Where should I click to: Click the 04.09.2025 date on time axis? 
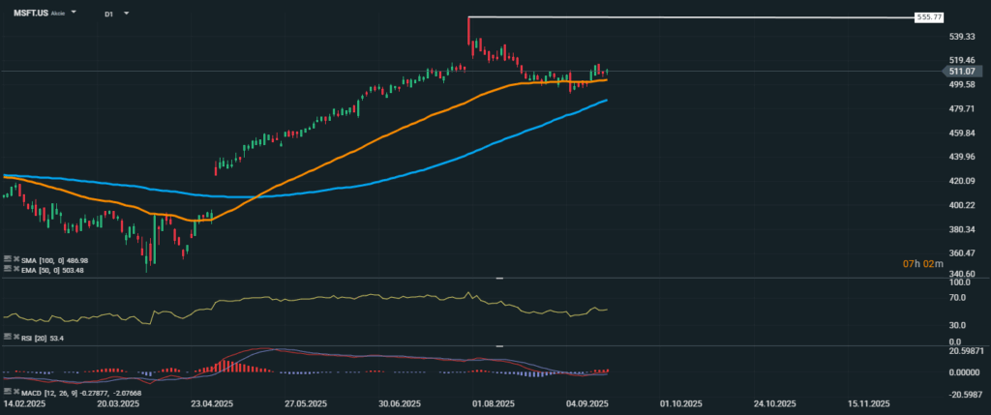(x=587, y=403)
